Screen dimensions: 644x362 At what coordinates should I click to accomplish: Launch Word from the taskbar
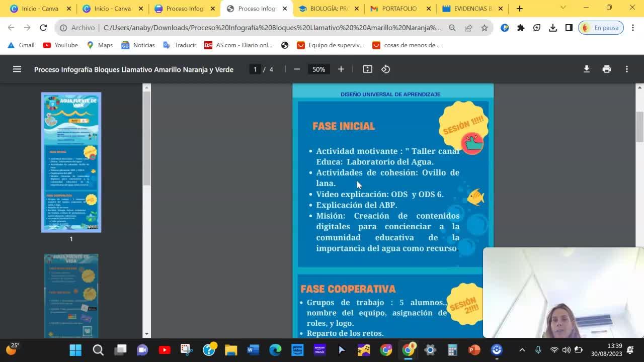[x=253, y=350]
